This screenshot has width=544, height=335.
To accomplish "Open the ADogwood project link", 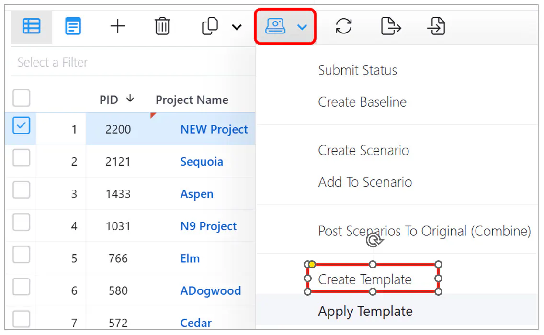I will [210, 290].
